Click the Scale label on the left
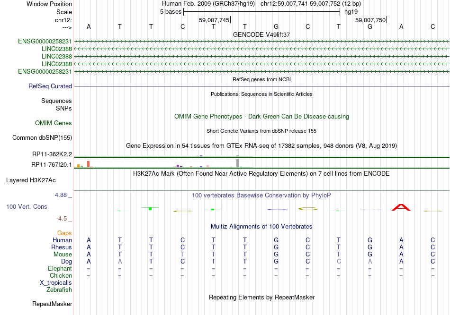 (x=64, y=12)
